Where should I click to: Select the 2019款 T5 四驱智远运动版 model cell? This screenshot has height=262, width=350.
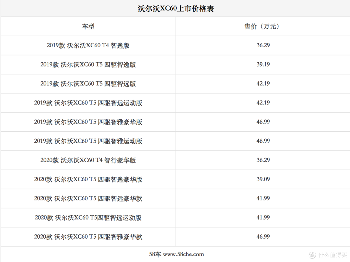[x=88, y=103]
